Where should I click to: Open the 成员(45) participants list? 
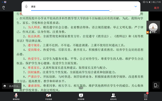[x=113, y=96]
